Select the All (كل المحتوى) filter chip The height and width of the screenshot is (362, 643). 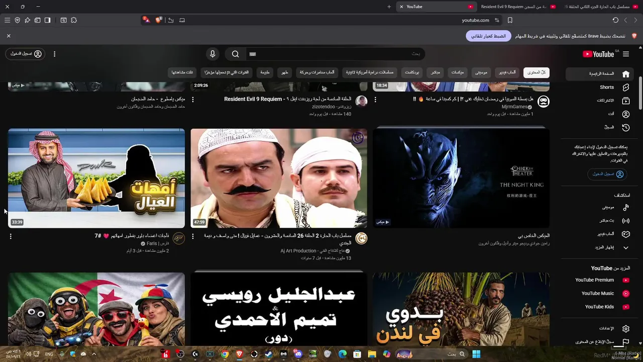click(537, 72)
